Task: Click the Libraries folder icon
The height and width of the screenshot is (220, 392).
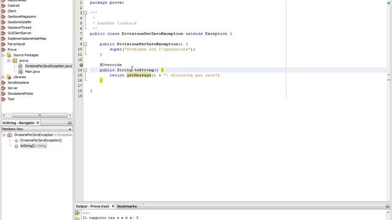Action: pyautogui.click(x=9, y=77)
